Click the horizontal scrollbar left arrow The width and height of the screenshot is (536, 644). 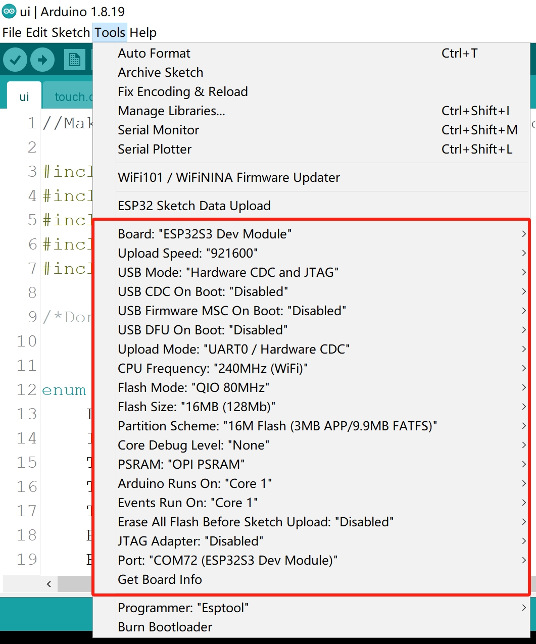point(48,584)
